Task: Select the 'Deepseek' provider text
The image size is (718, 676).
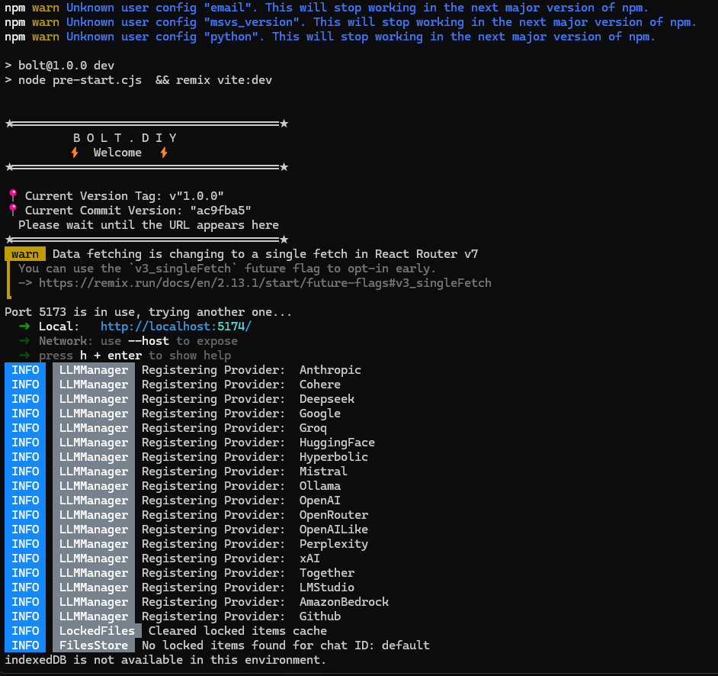Action: click(326, 399)
